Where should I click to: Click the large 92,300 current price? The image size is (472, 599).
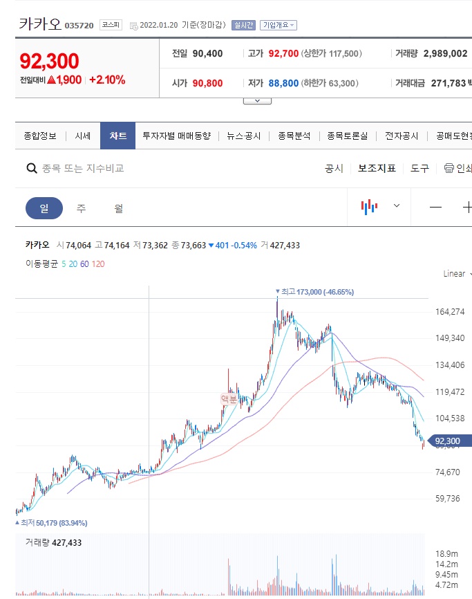pos(49,61)
